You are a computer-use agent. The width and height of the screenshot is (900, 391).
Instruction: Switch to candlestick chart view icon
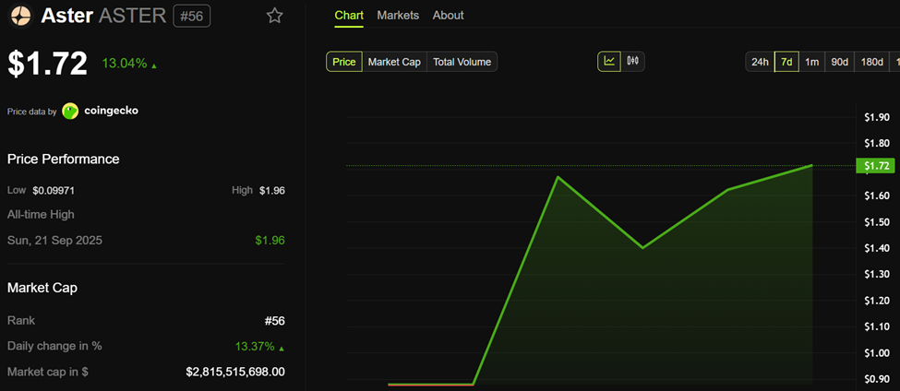(x=633, y=62)
